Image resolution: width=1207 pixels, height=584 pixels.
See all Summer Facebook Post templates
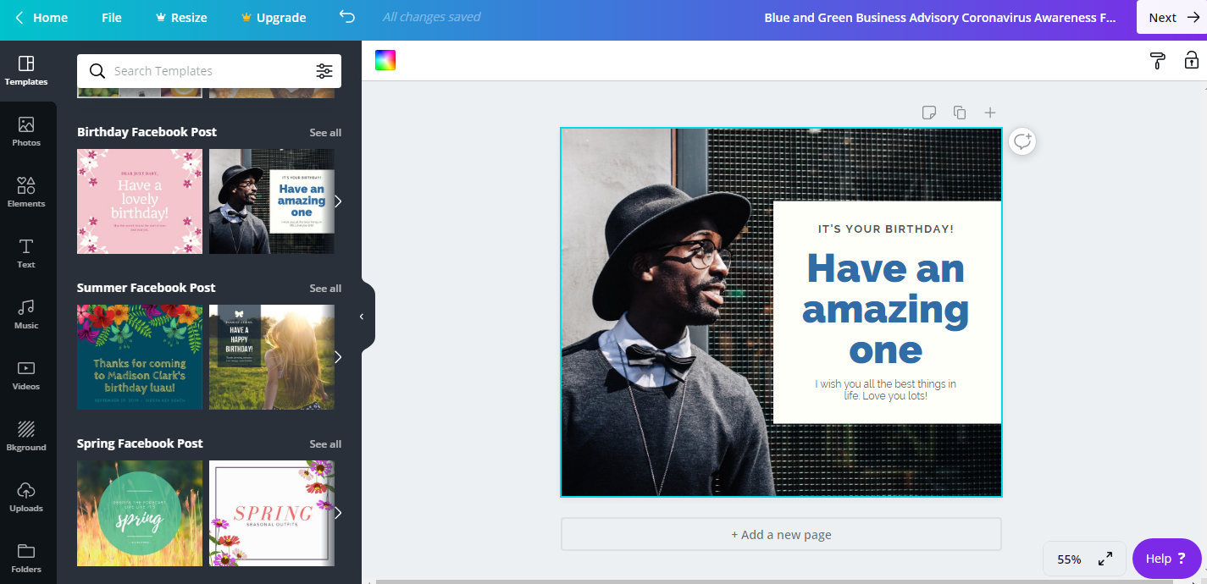point(325,288)
